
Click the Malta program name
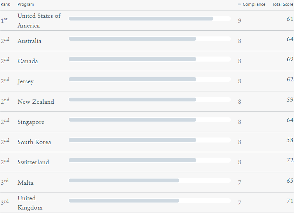pyautogui.click(x=26, y=183)
